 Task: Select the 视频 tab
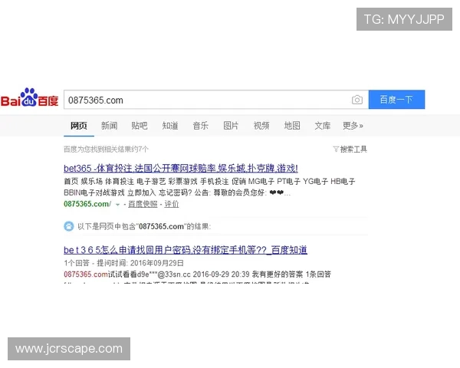pos(261,126)
